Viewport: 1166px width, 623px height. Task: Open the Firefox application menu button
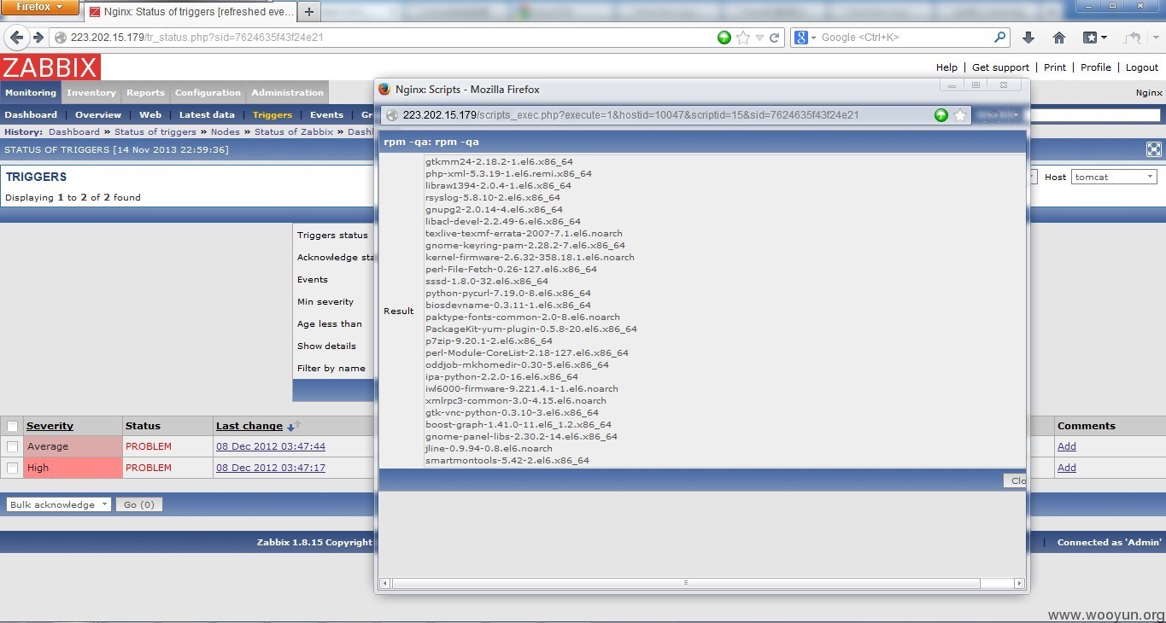pos(39,8)
